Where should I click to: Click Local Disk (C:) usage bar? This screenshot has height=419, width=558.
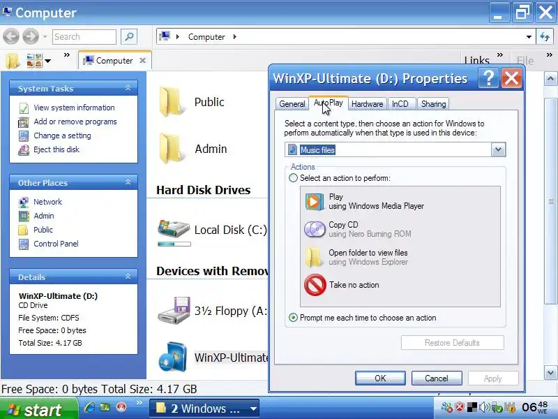click(174, 244)
